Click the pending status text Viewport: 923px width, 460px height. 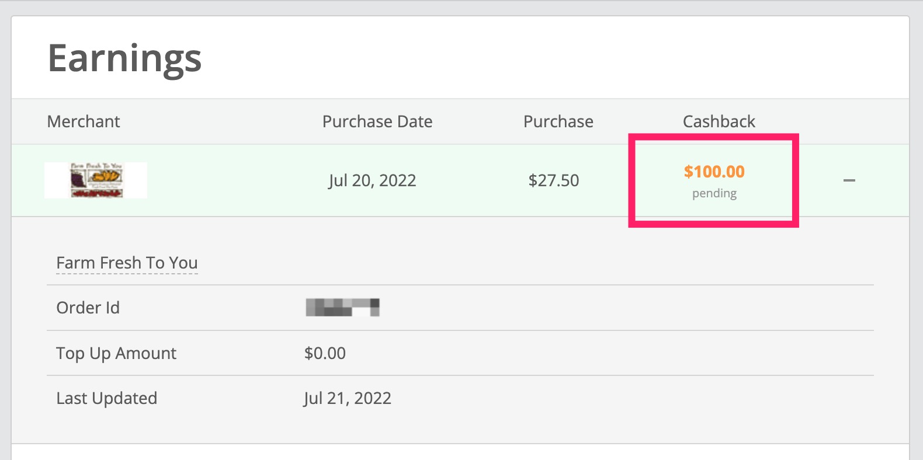(714, 193)
